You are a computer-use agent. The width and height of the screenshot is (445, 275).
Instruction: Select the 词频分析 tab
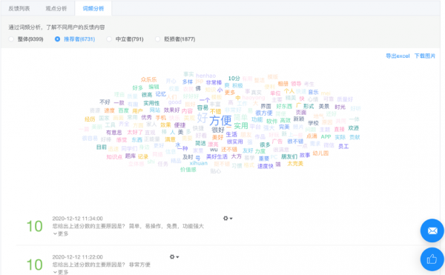(93, 8)
